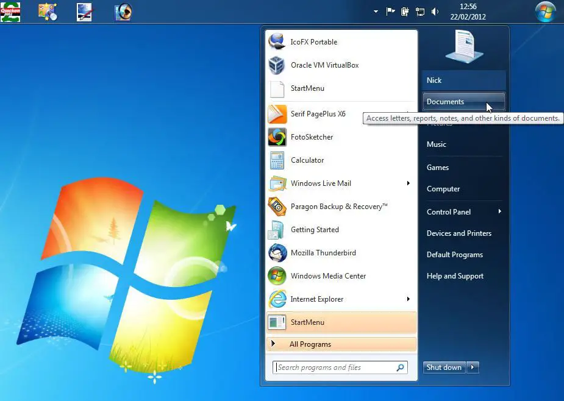The image size is (564, 401).
Task: Open the third pinned taskbar icon
Action: (85, 12)
